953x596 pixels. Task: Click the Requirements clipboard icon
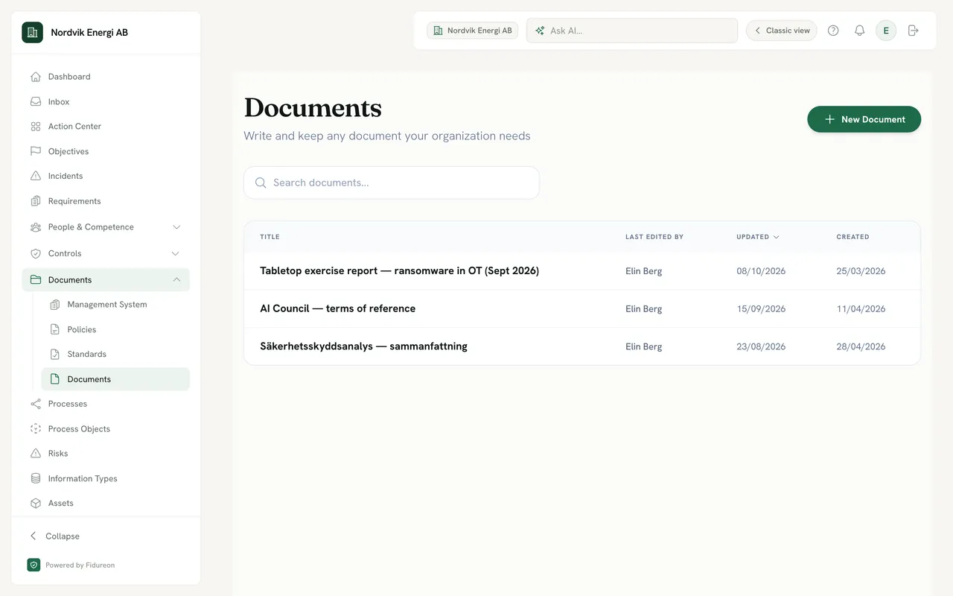point(36,201)
